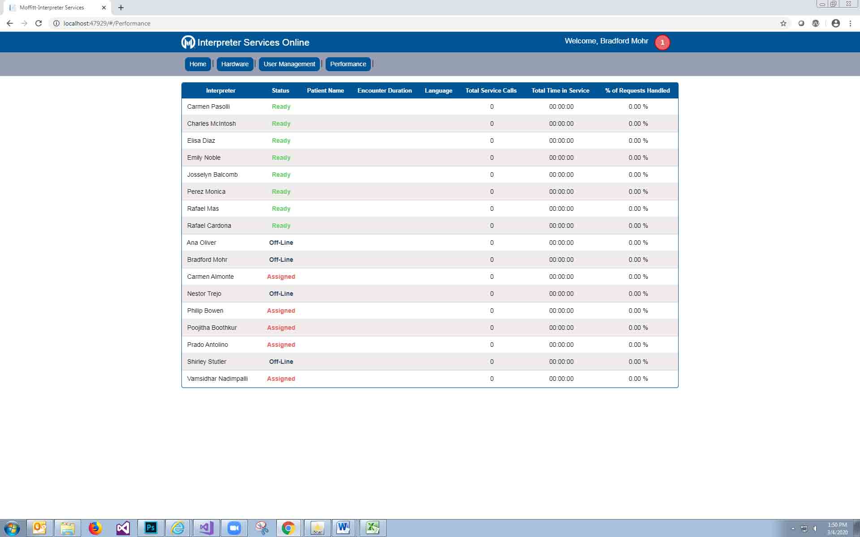
Task: Open Excel from the taskbar
Action: [372, 528]
